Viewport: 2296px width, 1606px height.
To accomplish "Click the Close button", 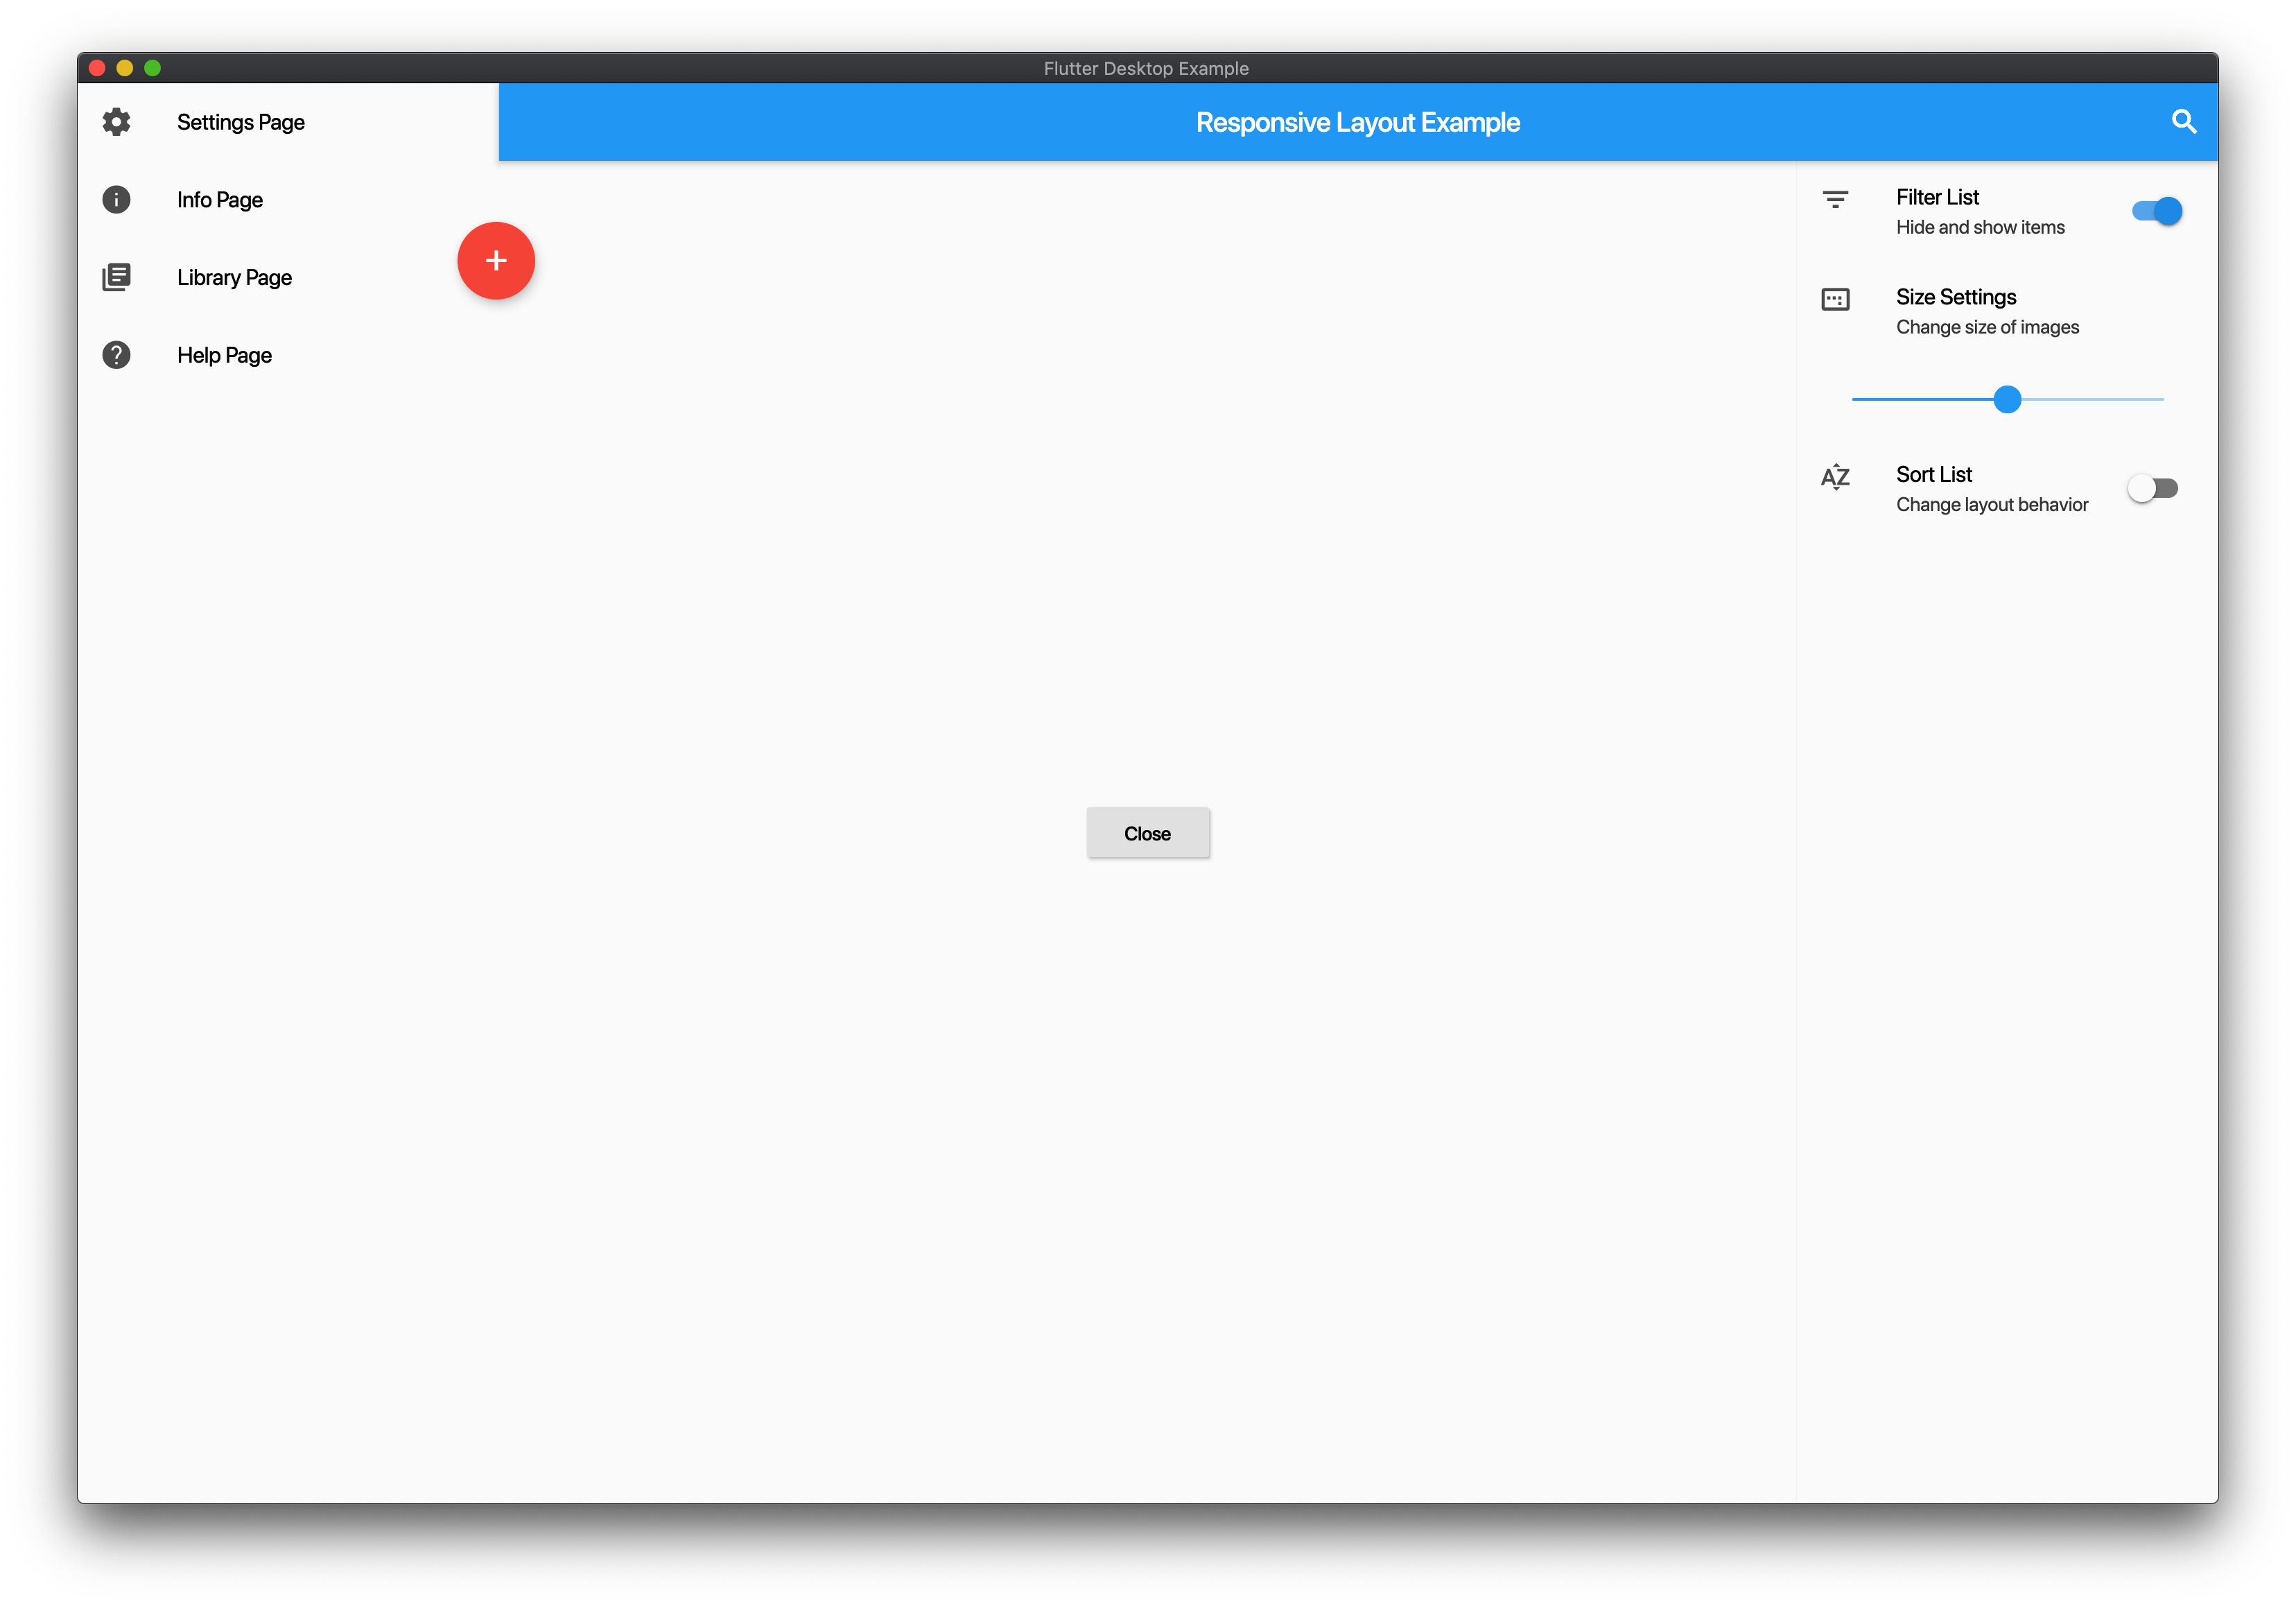I will (x=1148, y=833).
